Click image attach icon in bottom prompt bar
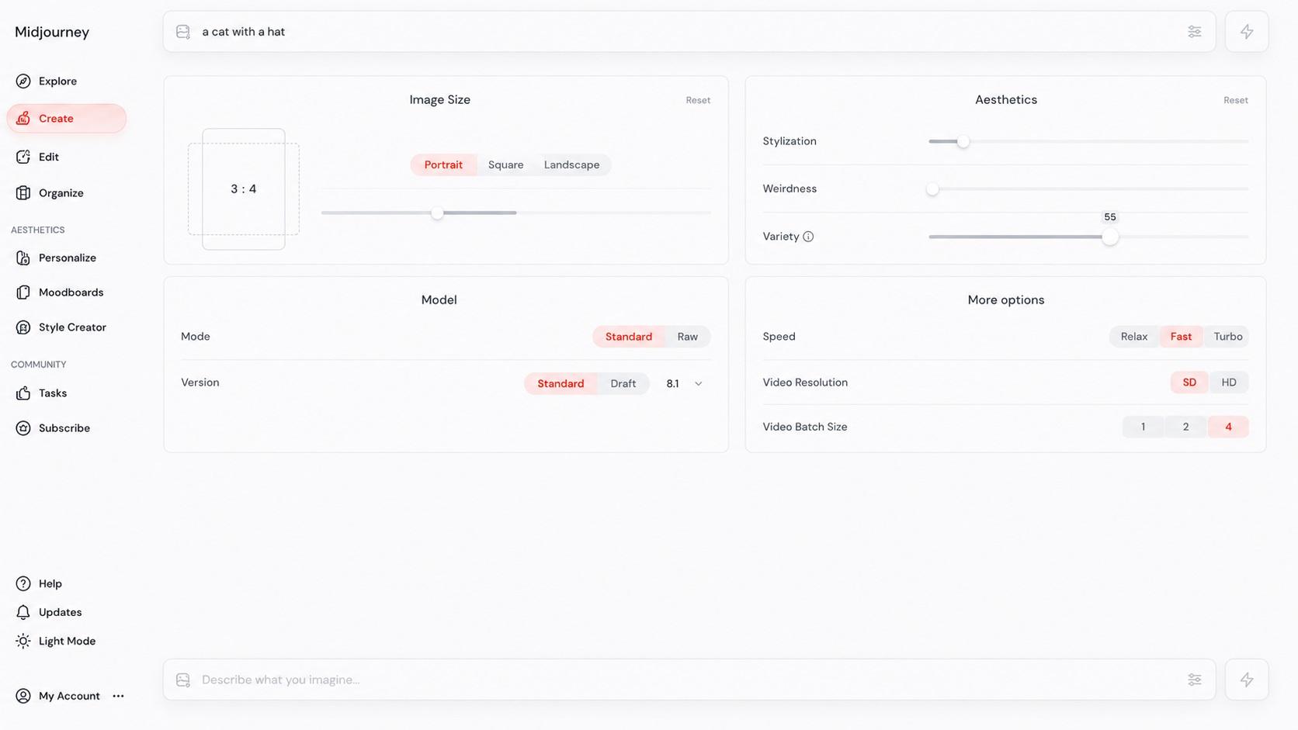 [x=183, y=680]
